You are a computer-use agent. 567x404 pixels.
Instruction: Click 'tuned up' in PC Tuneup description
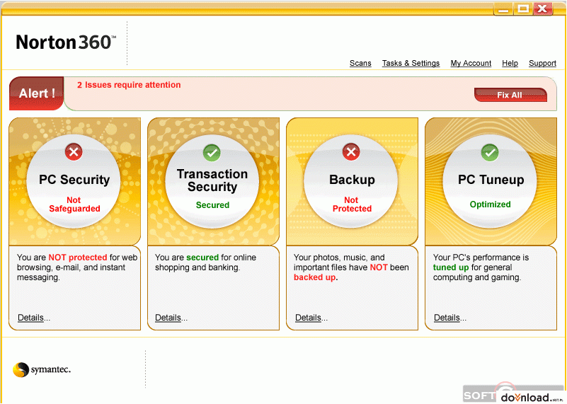[x=451, y=267]
